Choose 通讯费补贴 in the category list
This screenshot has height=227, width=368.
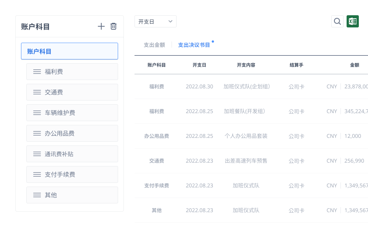coord(59,154)
